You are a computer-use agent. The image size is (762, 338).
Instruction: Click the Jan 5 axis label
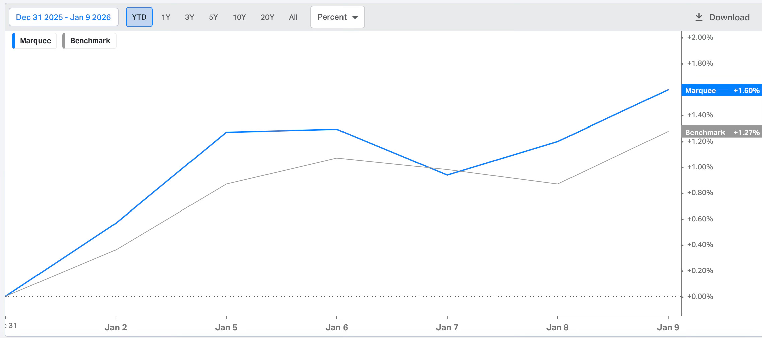coord(226,327)
